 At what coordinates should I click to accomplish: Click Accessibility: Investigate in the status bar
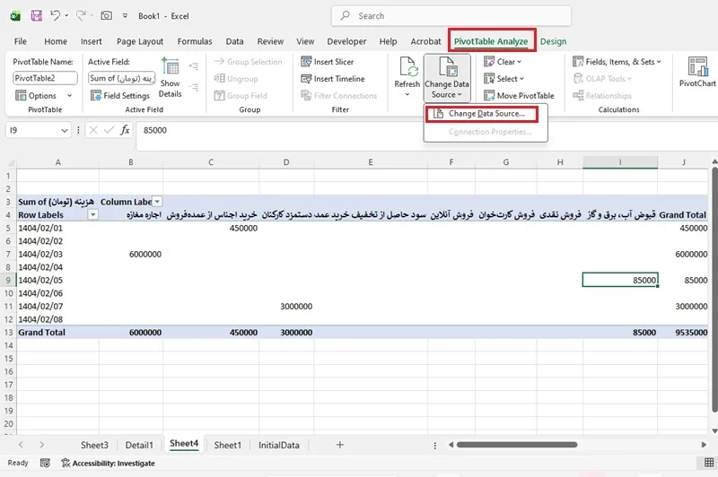tap(109, 464)
